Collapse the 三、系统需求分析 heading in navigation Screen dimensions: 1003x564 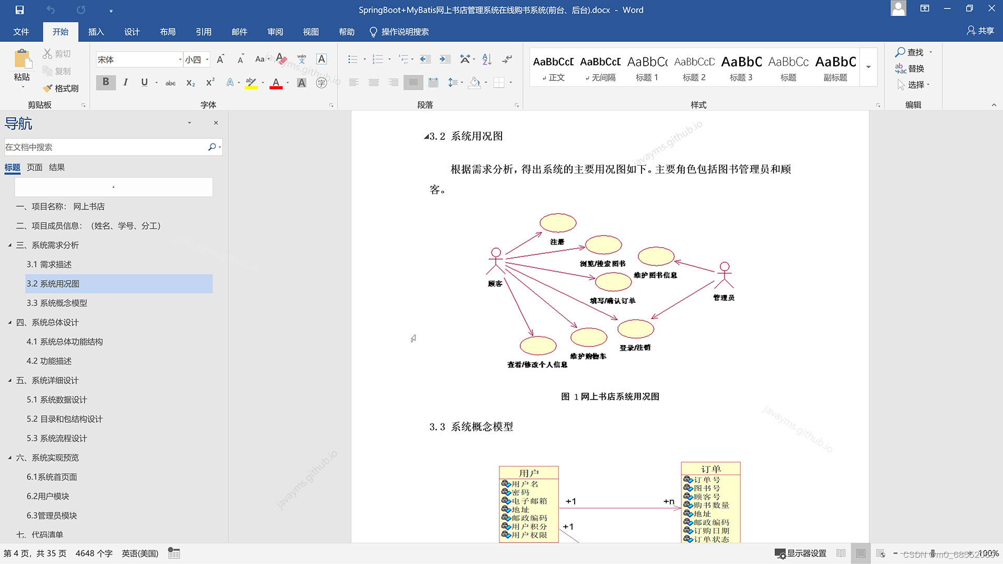click(10, 245)
